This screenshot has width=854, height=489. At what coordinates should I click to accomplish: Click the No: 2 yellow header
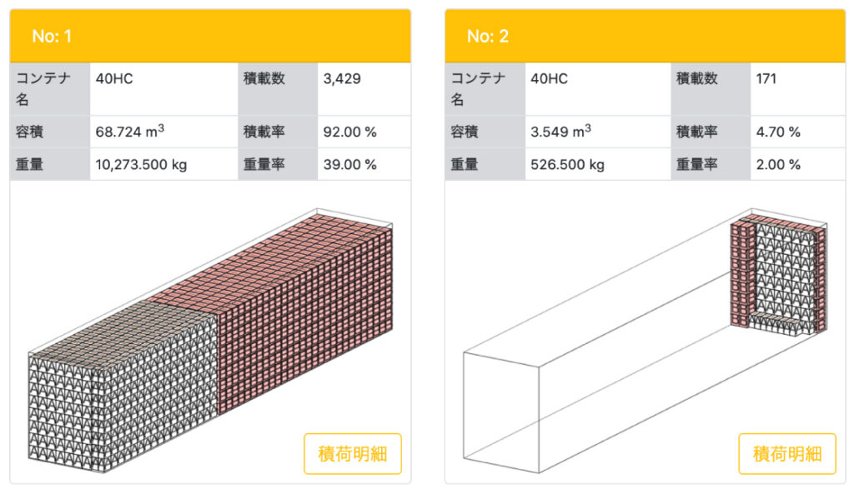pyautogui.click(x=645, y=37)
